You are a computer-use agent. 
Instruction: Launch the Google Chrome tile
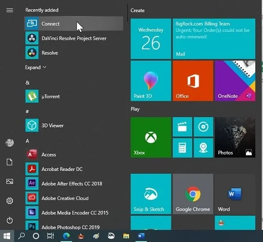click(x=193, y=194)
